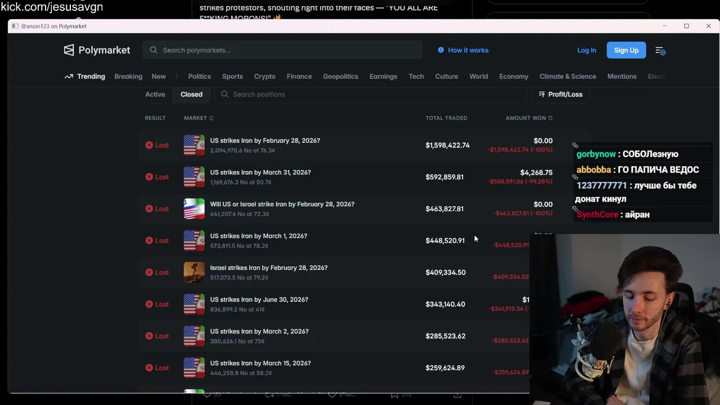This screenshot has width=720, height=405.
Task: Open market US strikes Iran by March 15, 2026?
Action: point(260,363)
